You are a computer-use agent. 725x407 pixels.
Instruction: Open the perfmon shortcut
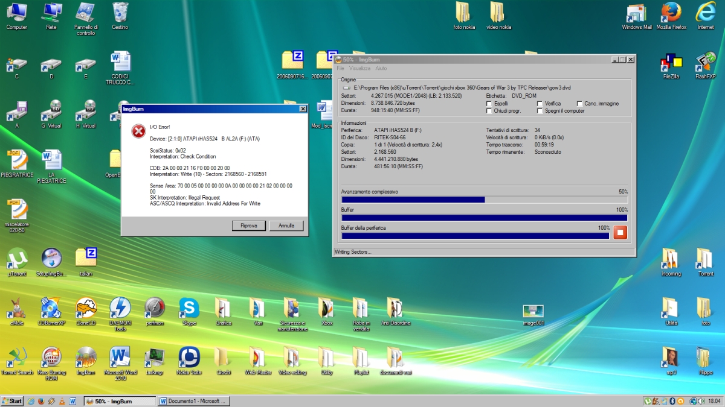tap(155, 311)
